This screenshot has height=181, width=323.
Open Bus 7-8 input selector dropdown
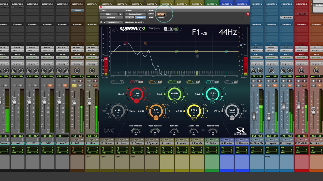(x=47, y=47)
